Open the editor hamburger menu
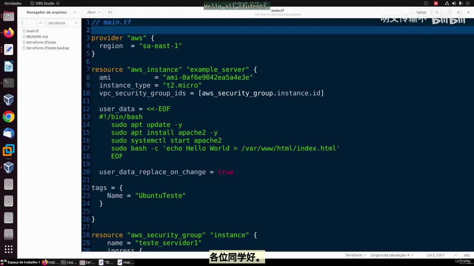Image resolution: width=474 pixels, height=266 pixels. [437, 12]
